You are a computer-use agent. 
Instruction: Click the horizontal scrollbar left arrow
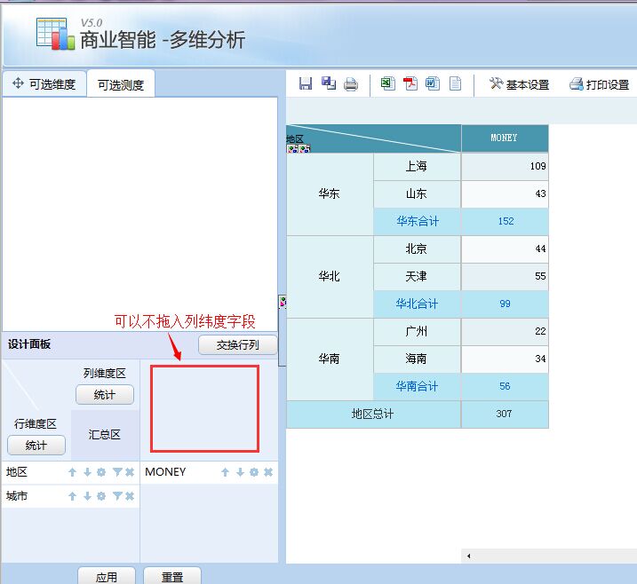[x=468, y=556]
